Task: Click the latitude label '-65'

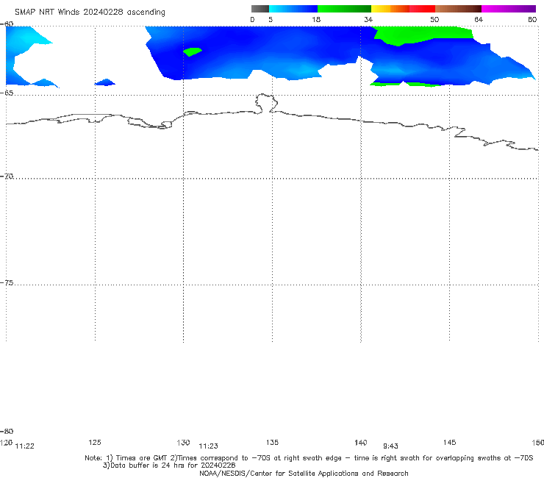Action: (x=7, y=93)
